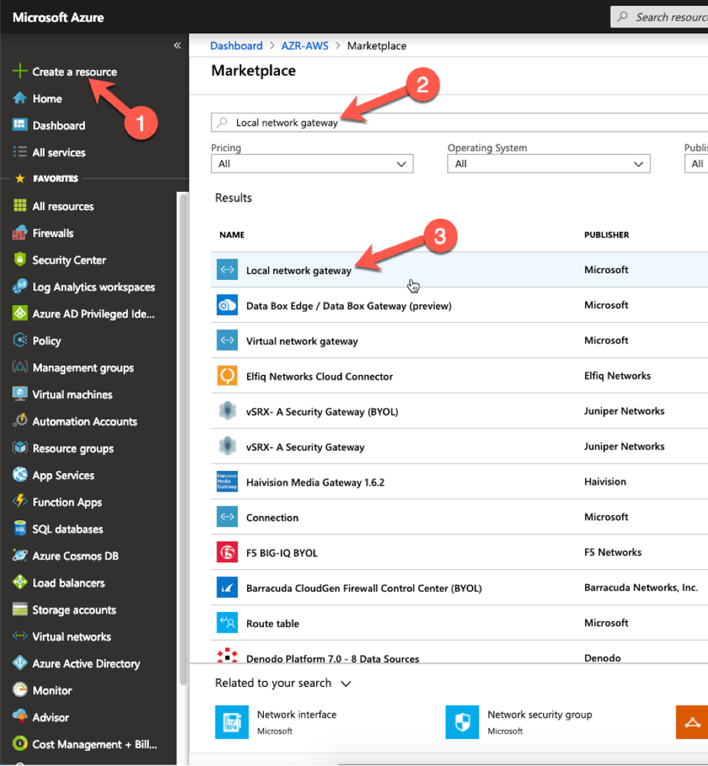The width and height of the screenshot is (708, 766).
Task: Click the PUBLISHER column header
Action: point(607,235)
